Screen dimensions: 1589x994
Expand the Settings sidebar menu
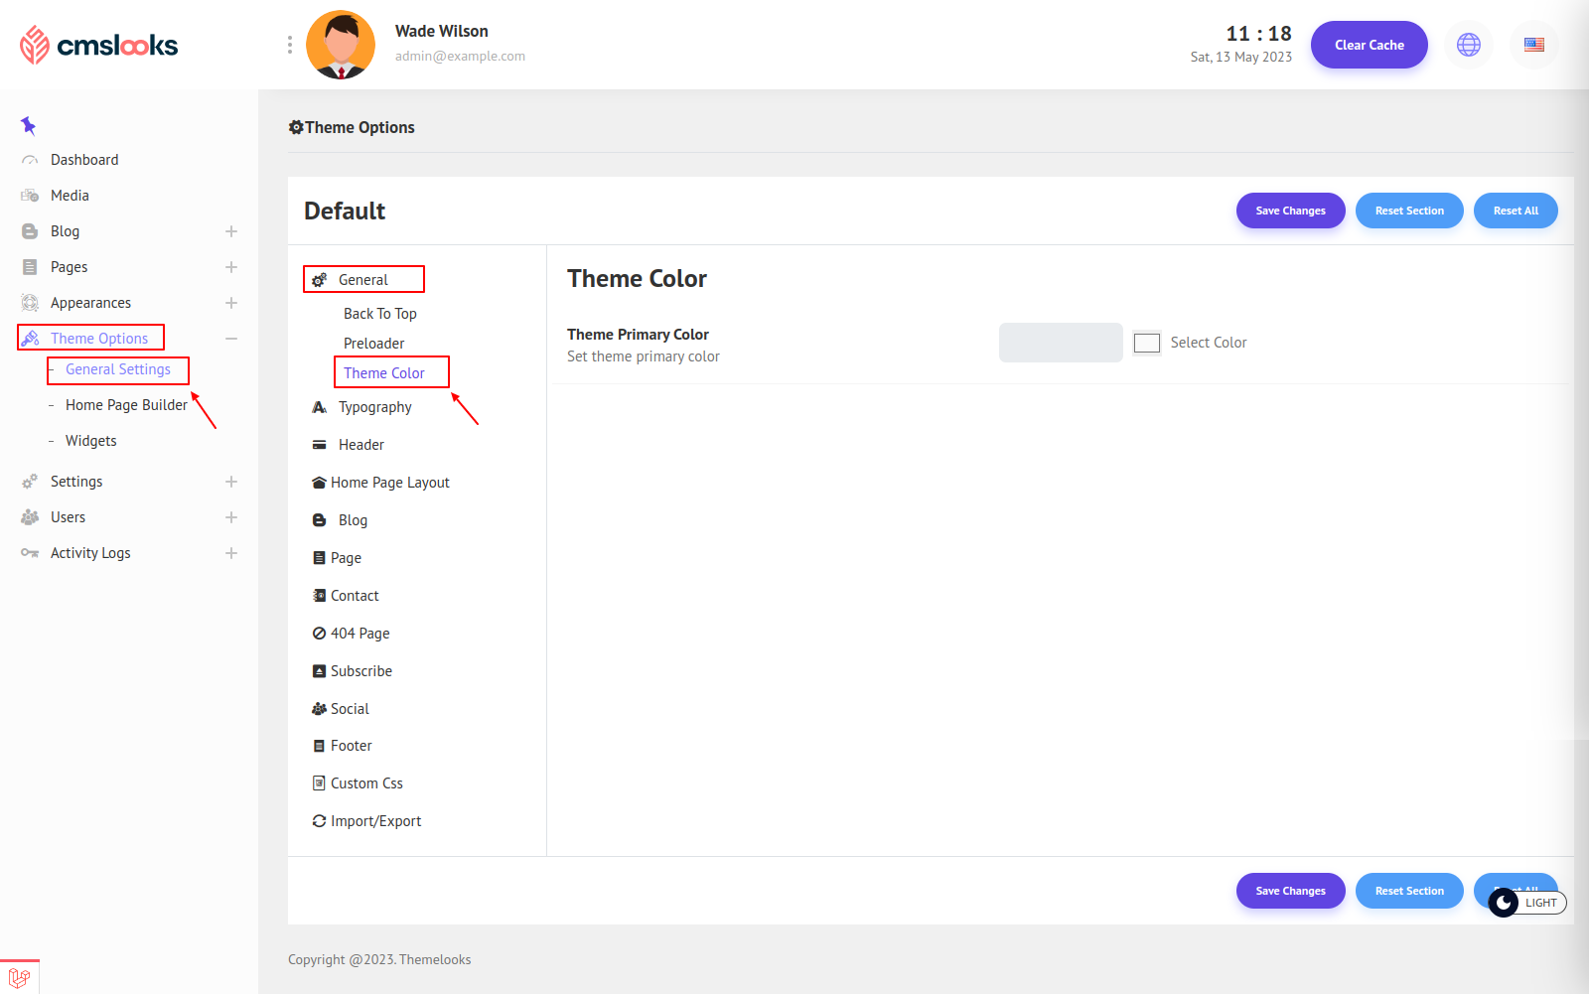231,482
